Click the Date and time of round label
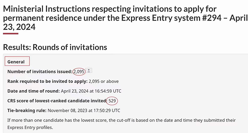The image size is (248, 133). click(x=34, y=91)
